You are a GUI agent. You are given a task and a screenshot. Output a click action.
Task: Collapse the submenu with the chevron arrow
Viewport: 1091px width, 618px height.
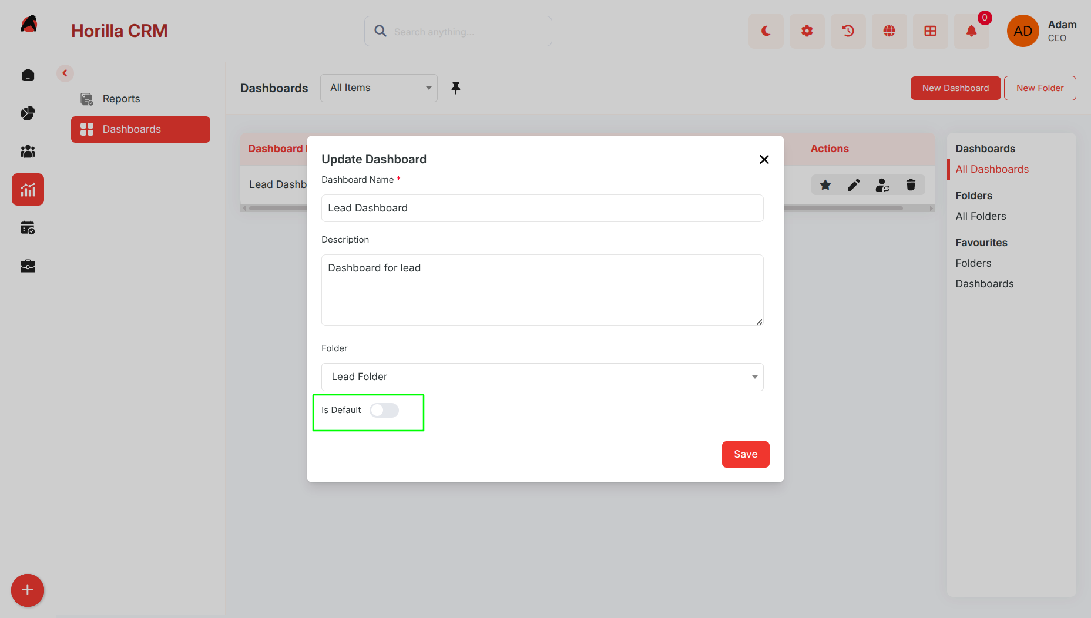pos(65,73)
